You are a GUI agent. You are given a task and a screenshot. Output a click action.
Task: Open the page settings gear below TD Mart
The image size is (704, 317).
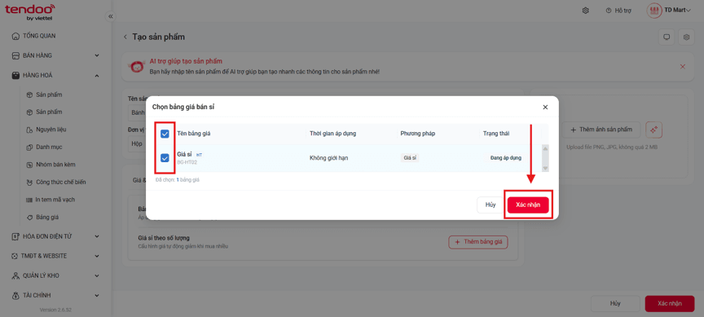pos(686,37)
